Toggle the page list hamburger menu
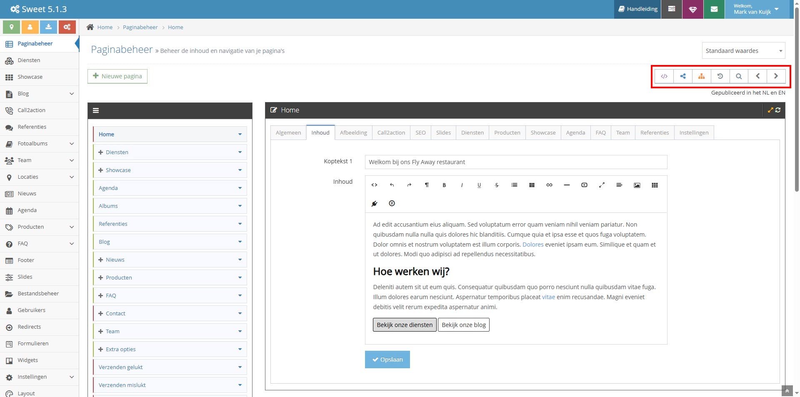800x397 pixels. (x=96, y=110)
